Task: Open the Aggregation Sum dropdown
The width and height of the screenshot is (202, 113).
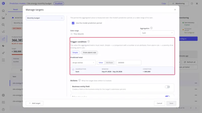Action: pos(157,33)
